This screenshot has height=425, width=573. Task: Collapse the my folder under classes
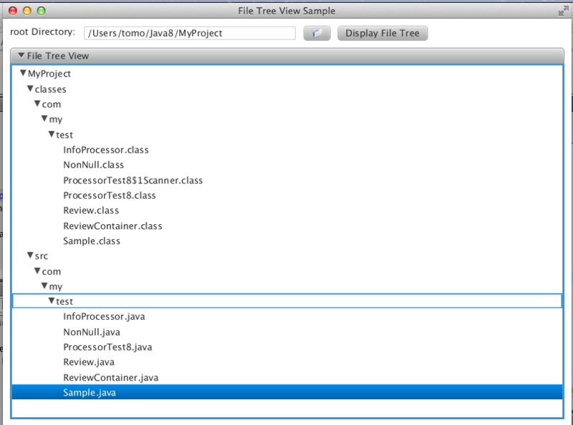pos(44,119)
